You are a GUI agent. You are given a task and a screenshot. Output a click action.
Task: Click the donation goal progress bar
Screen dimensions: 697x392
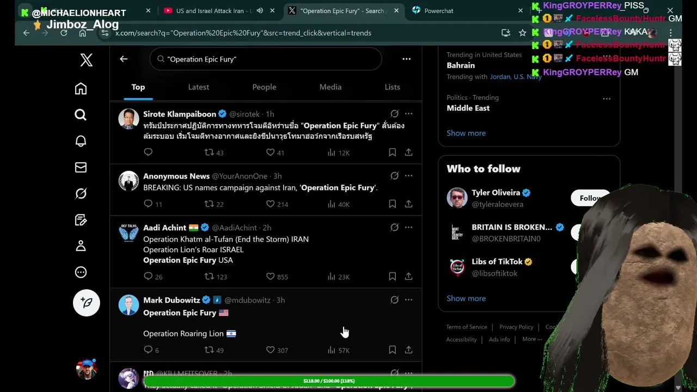329,381
